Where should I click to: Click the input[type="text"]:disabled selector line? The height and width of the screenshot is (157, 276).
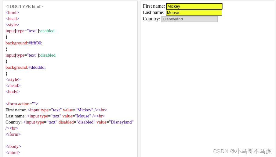coord(31,55)
